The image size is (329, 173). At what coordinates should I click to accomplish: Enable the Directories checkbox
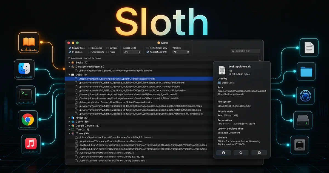click(x=89, y=48)
